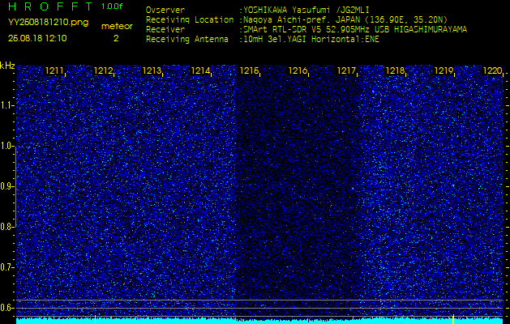Click the 0.9 frequency axis label
The width and height of the screenshot is (510, 324).
tap(6, 186)
